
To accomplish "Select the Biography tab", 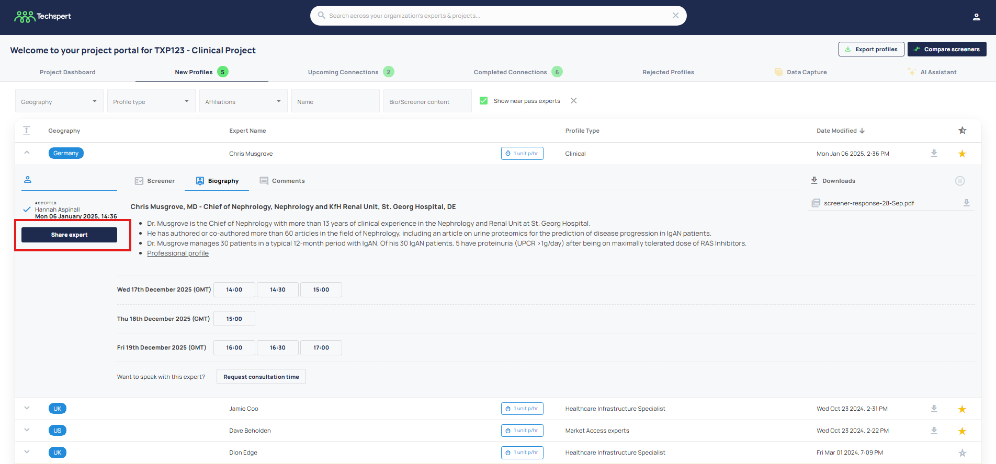I will pyautogui.click(x=217, y=181).
